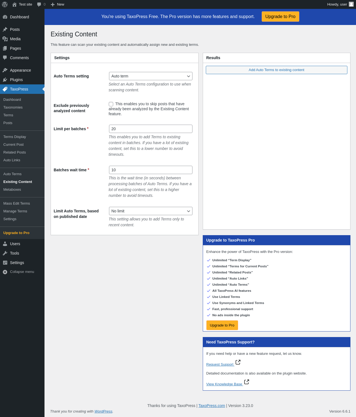Open the user avatar in admin bar

(351, 4)
